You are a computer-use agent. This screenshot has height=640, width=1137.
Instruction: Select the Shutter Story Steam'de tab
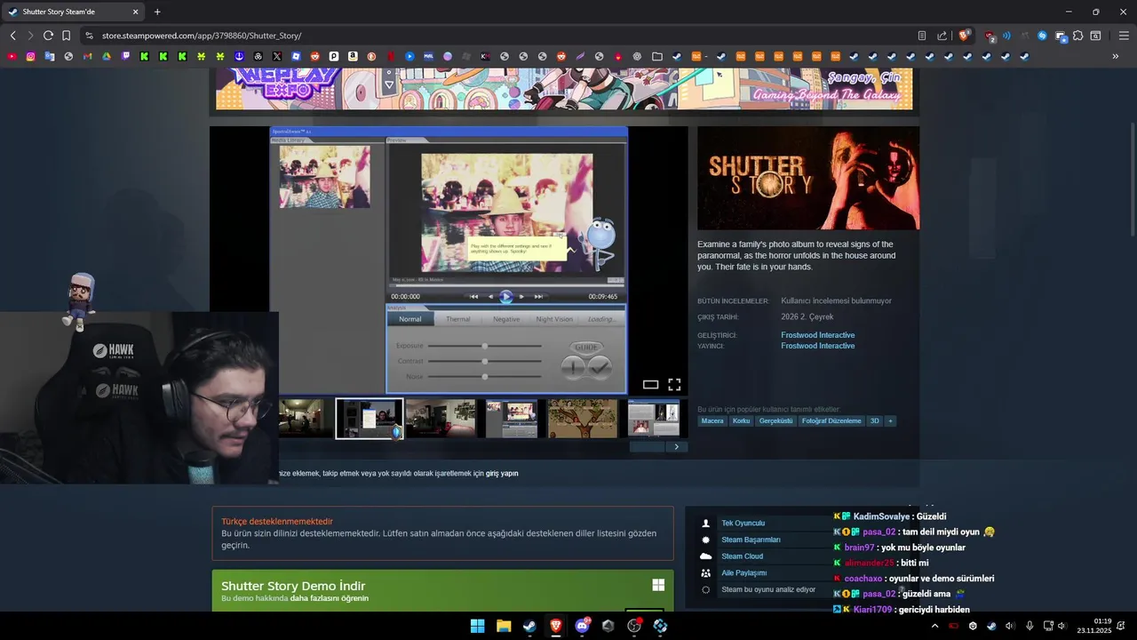[x=73, y=12]
